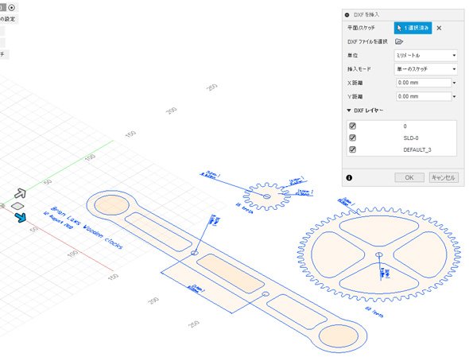Image resolution: width=469 pixels, height=357 pixels.
Task: Click the radio icon at top left
Action: pyautogui.click(x=11, y=7)
